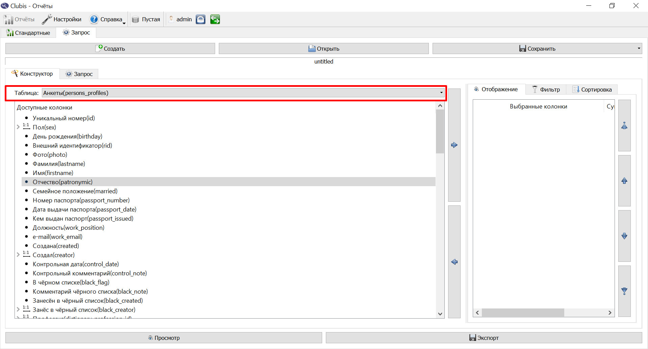Move selected column to the very top

tap(624, 125)
